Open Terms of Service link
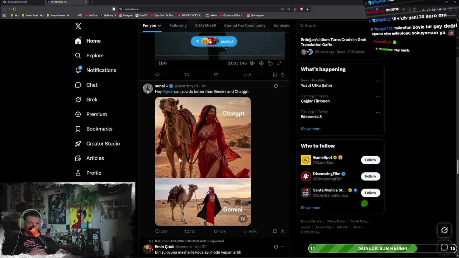459x258 pixels. pos(311,221)
